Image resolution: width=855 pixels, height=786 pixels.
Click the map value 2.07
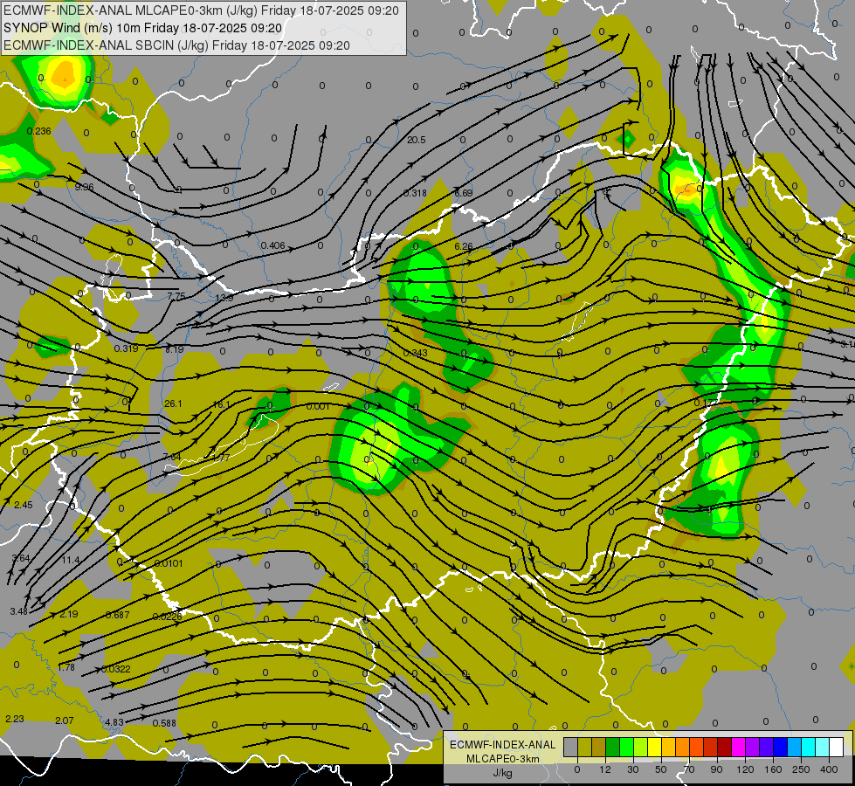(65, 720)
